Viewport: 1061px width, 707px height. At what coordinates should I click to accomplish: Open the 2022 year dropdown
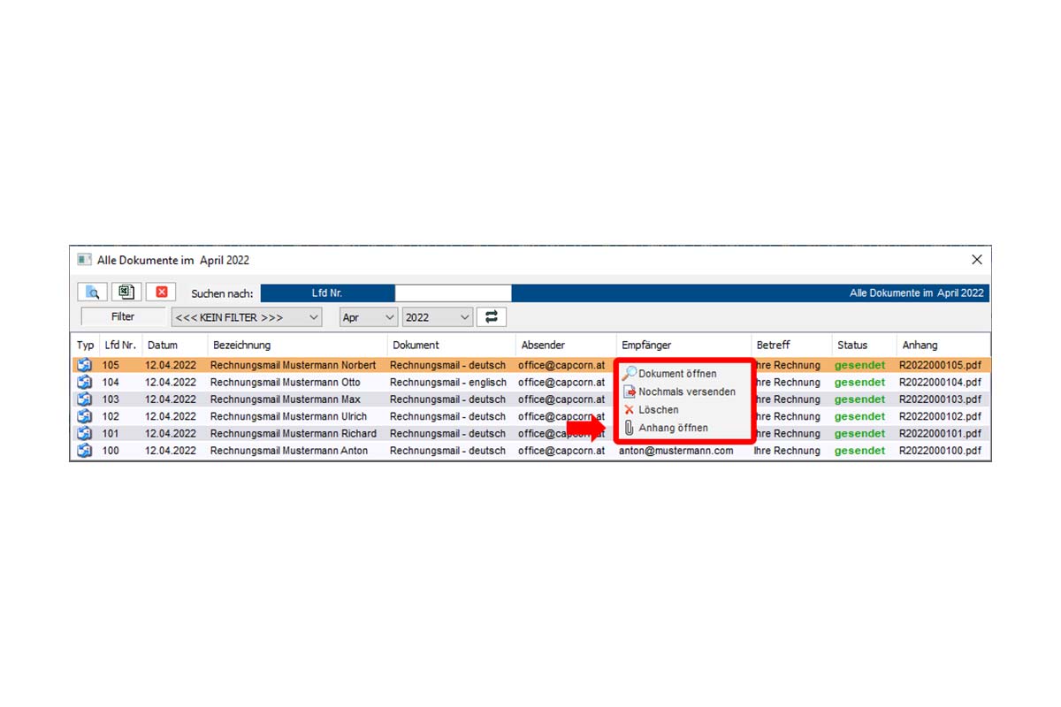coord(437,317)
